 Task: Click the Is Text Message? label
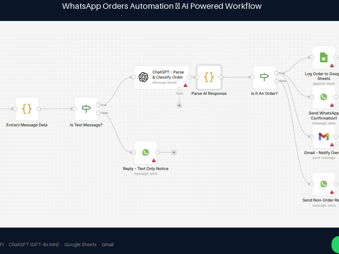[x=86, y=125]
